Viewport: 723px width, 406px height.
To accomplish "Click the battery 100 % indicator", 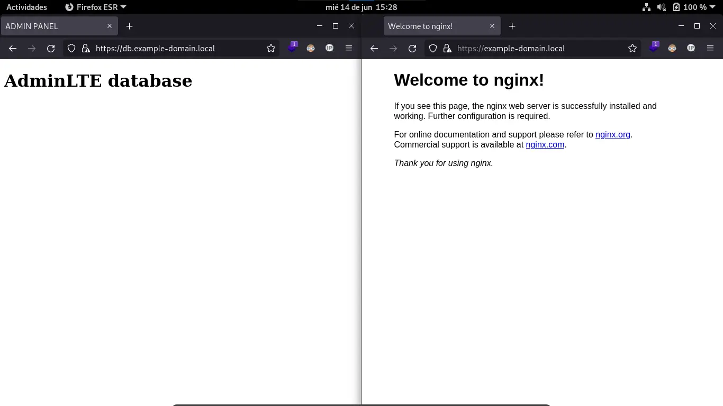I will click(690, 7).
